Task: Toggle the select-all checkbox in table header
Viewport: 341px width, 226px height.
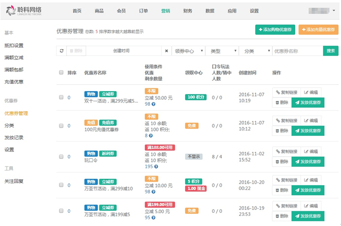Action: 61,73
